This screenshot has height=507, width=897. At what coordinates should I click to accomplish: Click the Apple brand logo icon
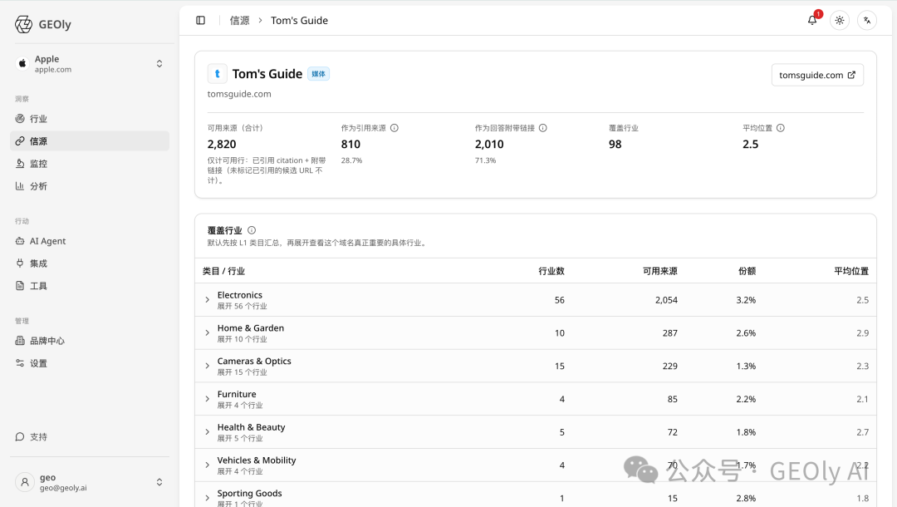(22, 63)
